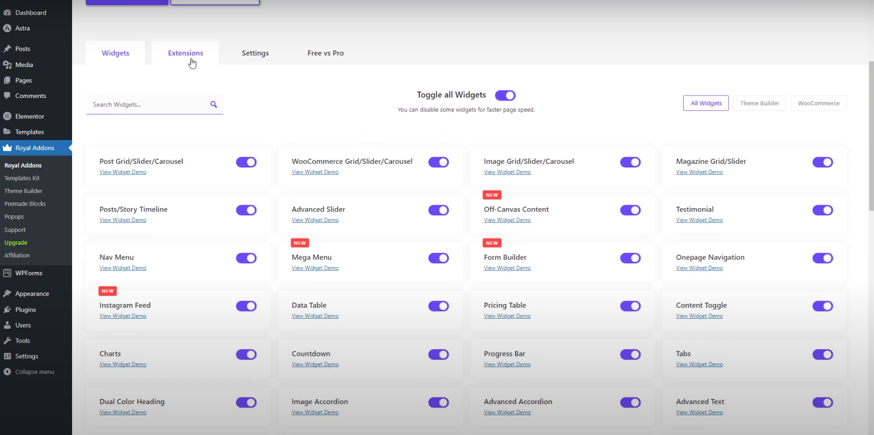Viewport: 874px width, 435px height.
Task: Click the Media icon in sidebar
Action: tap(7, 65)
